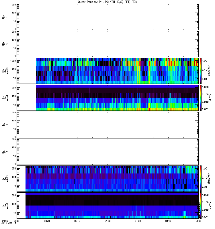This screenshot has height=229, width=215.
Task: Click the '<|mV/m|>' unit label of thb edc12
Action: 209,71
